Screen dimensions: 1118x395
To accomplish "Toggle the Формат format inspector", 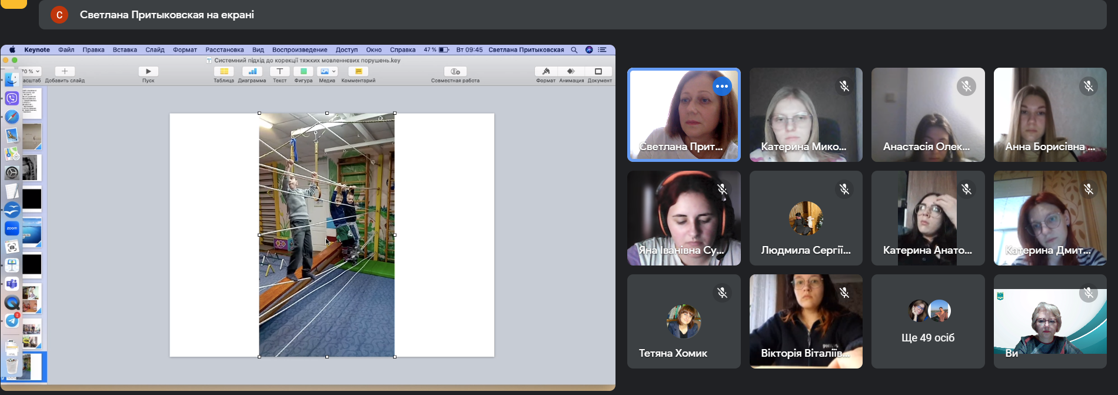I will point(545,71).
